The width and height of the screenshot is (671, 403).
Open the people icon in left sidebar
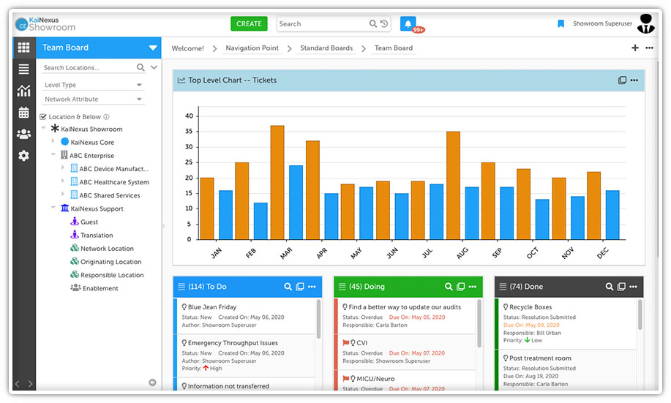click(x=24, y=134)
